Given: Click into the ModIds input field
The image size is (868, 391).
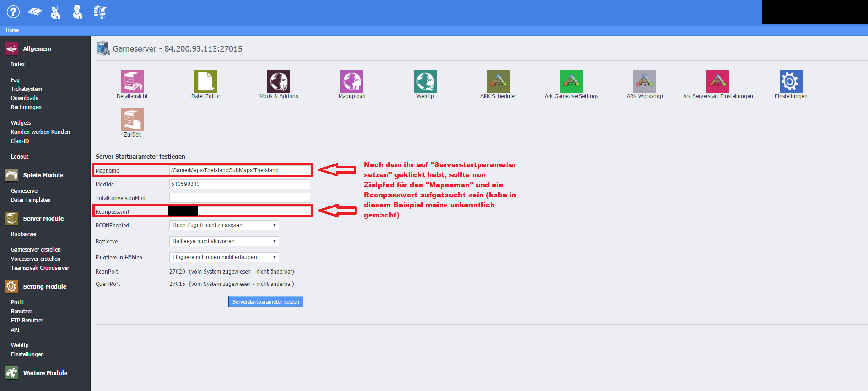Looking at the screenshot, I should pos(239,184).
